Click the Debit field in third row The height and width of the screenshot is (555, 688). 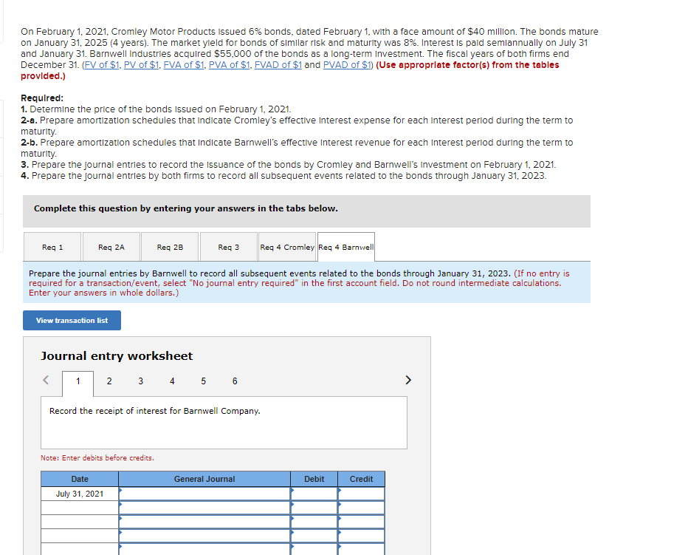point(314,522)
